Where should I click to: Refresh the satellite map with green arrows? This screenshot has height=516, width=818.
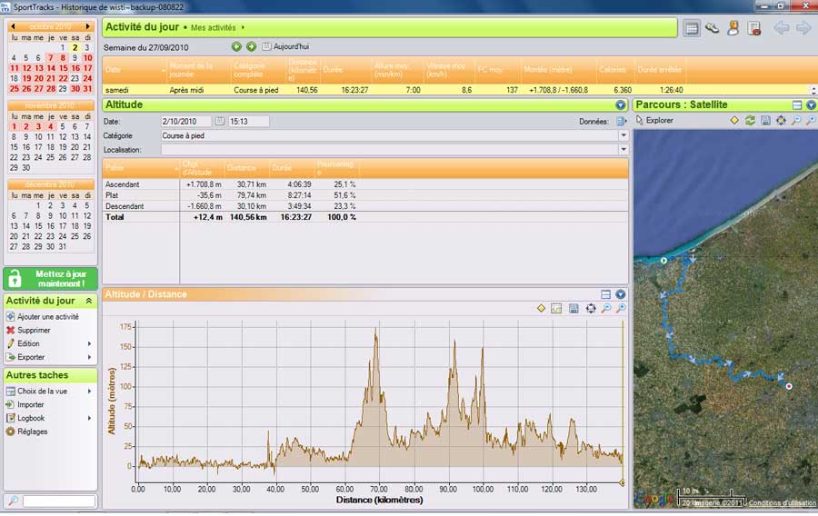[750, 121]
